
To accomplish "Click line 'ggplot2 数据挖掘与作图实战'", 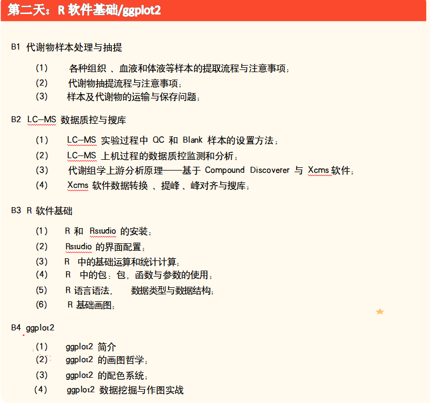I will click(x=125, y=390).
